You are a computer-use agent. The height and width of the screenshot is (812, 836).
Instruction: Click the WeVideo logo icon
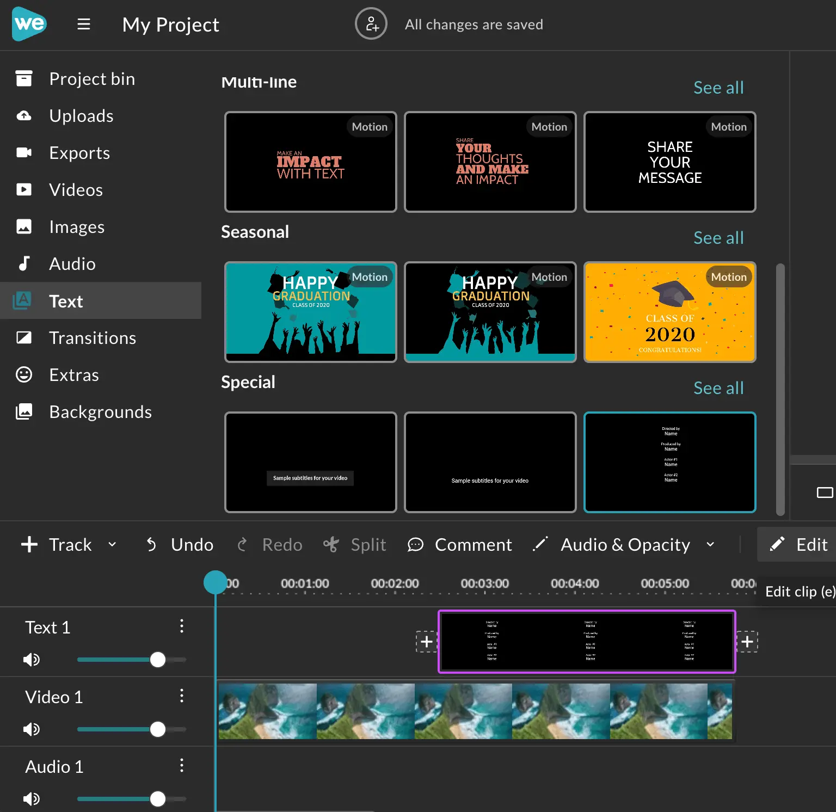[x=29, y=24]
